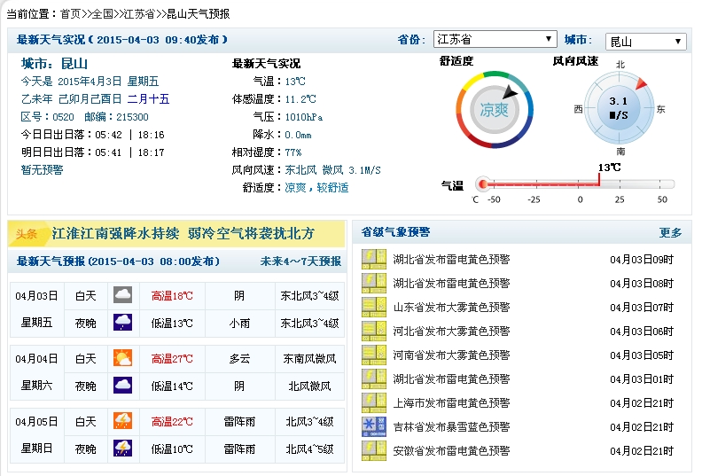Image resolution: width=702 pixels, height=476 pixels.
Task: Click 高温22℃ for 04月05日
Action: tap(172, 422)
